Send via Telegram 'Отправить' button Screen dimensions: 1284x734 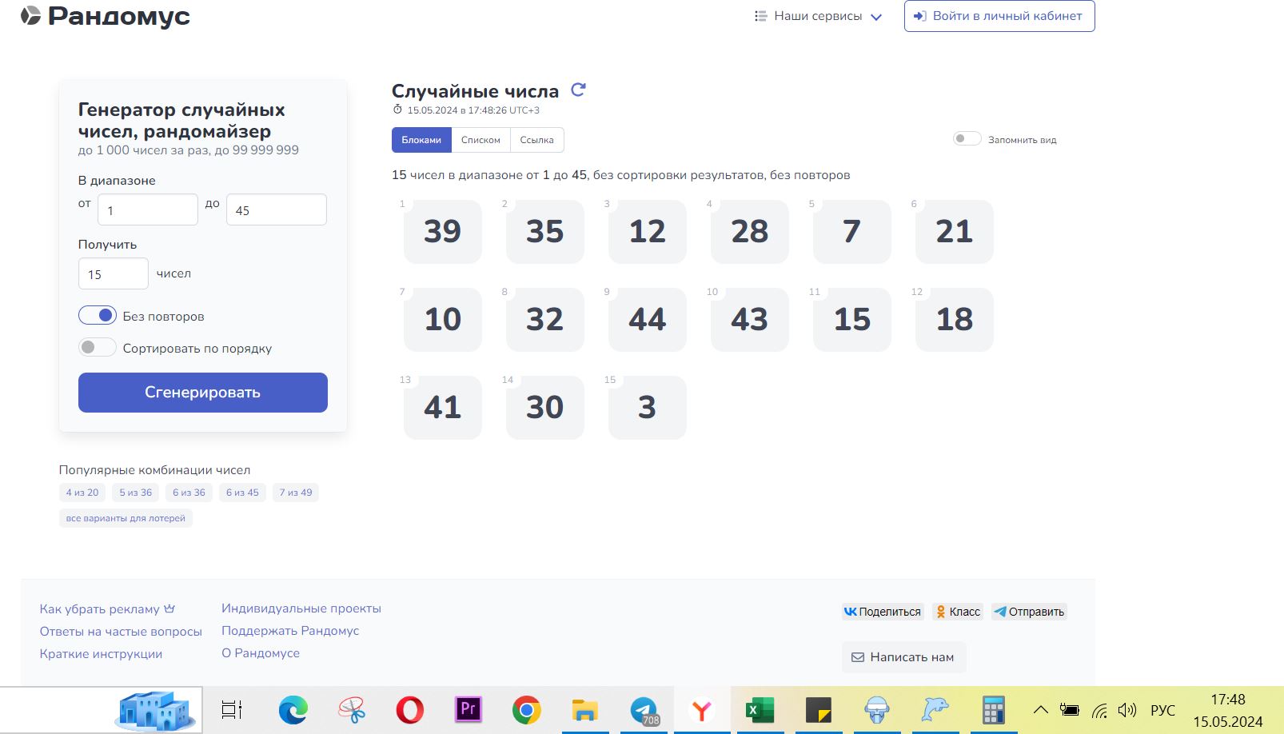point(1029,612)
